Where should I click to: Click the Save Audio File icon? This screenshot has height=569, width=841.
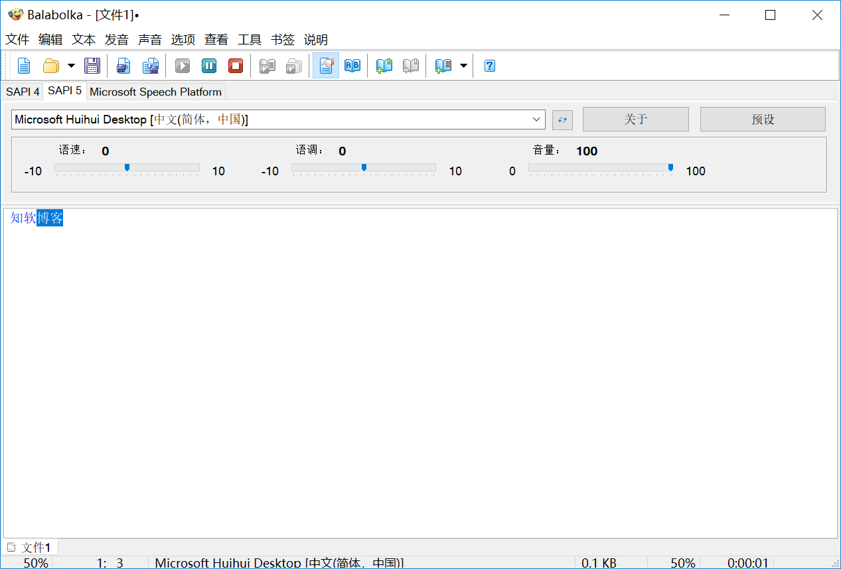click(x=123, y=66)
